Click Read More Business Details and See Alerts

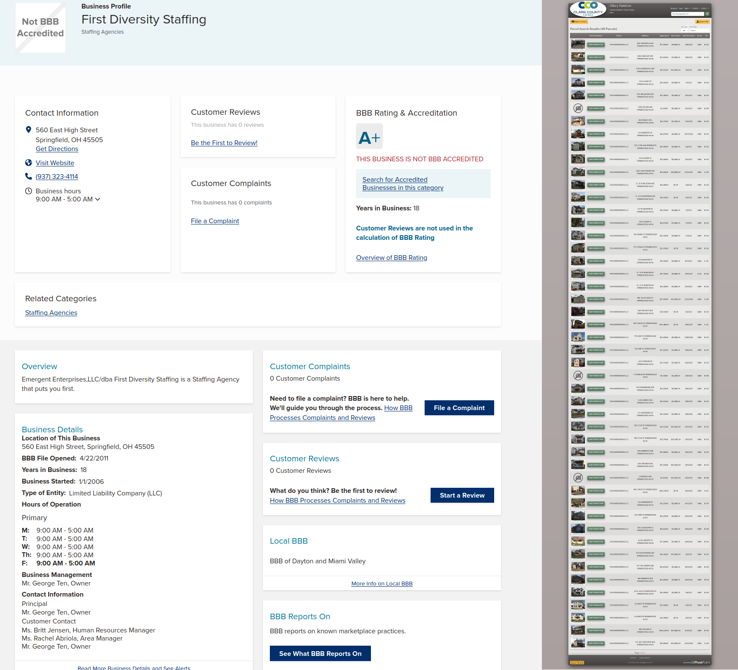coord(134,667)
